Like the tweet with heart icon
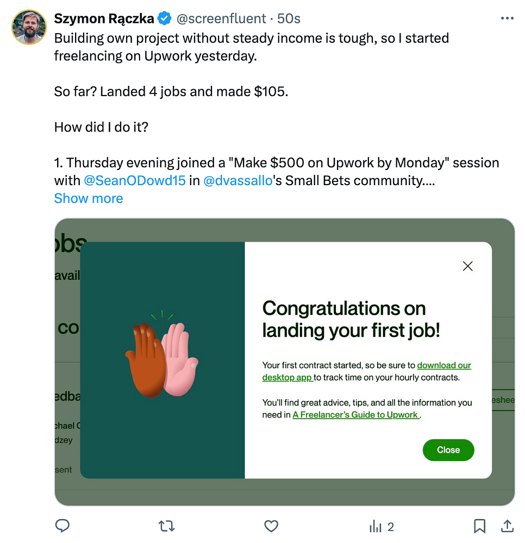The width and height of the screenshot is (525, 543). tap(271, 526)
